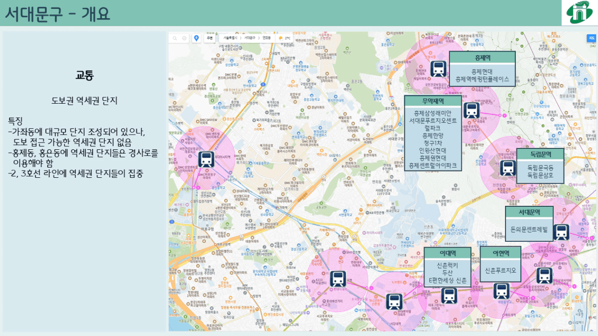Click the green Seodaemun-gu logo emblem
Viewport: 598px width, 336px height.
point(580,13)
